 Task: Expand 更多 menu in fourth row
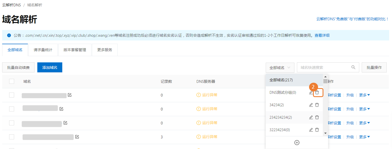pyautogui.click(x=364, y=137)
